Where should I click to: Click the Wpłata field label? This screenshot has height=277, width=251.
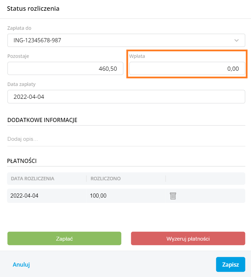click(137, 56)
